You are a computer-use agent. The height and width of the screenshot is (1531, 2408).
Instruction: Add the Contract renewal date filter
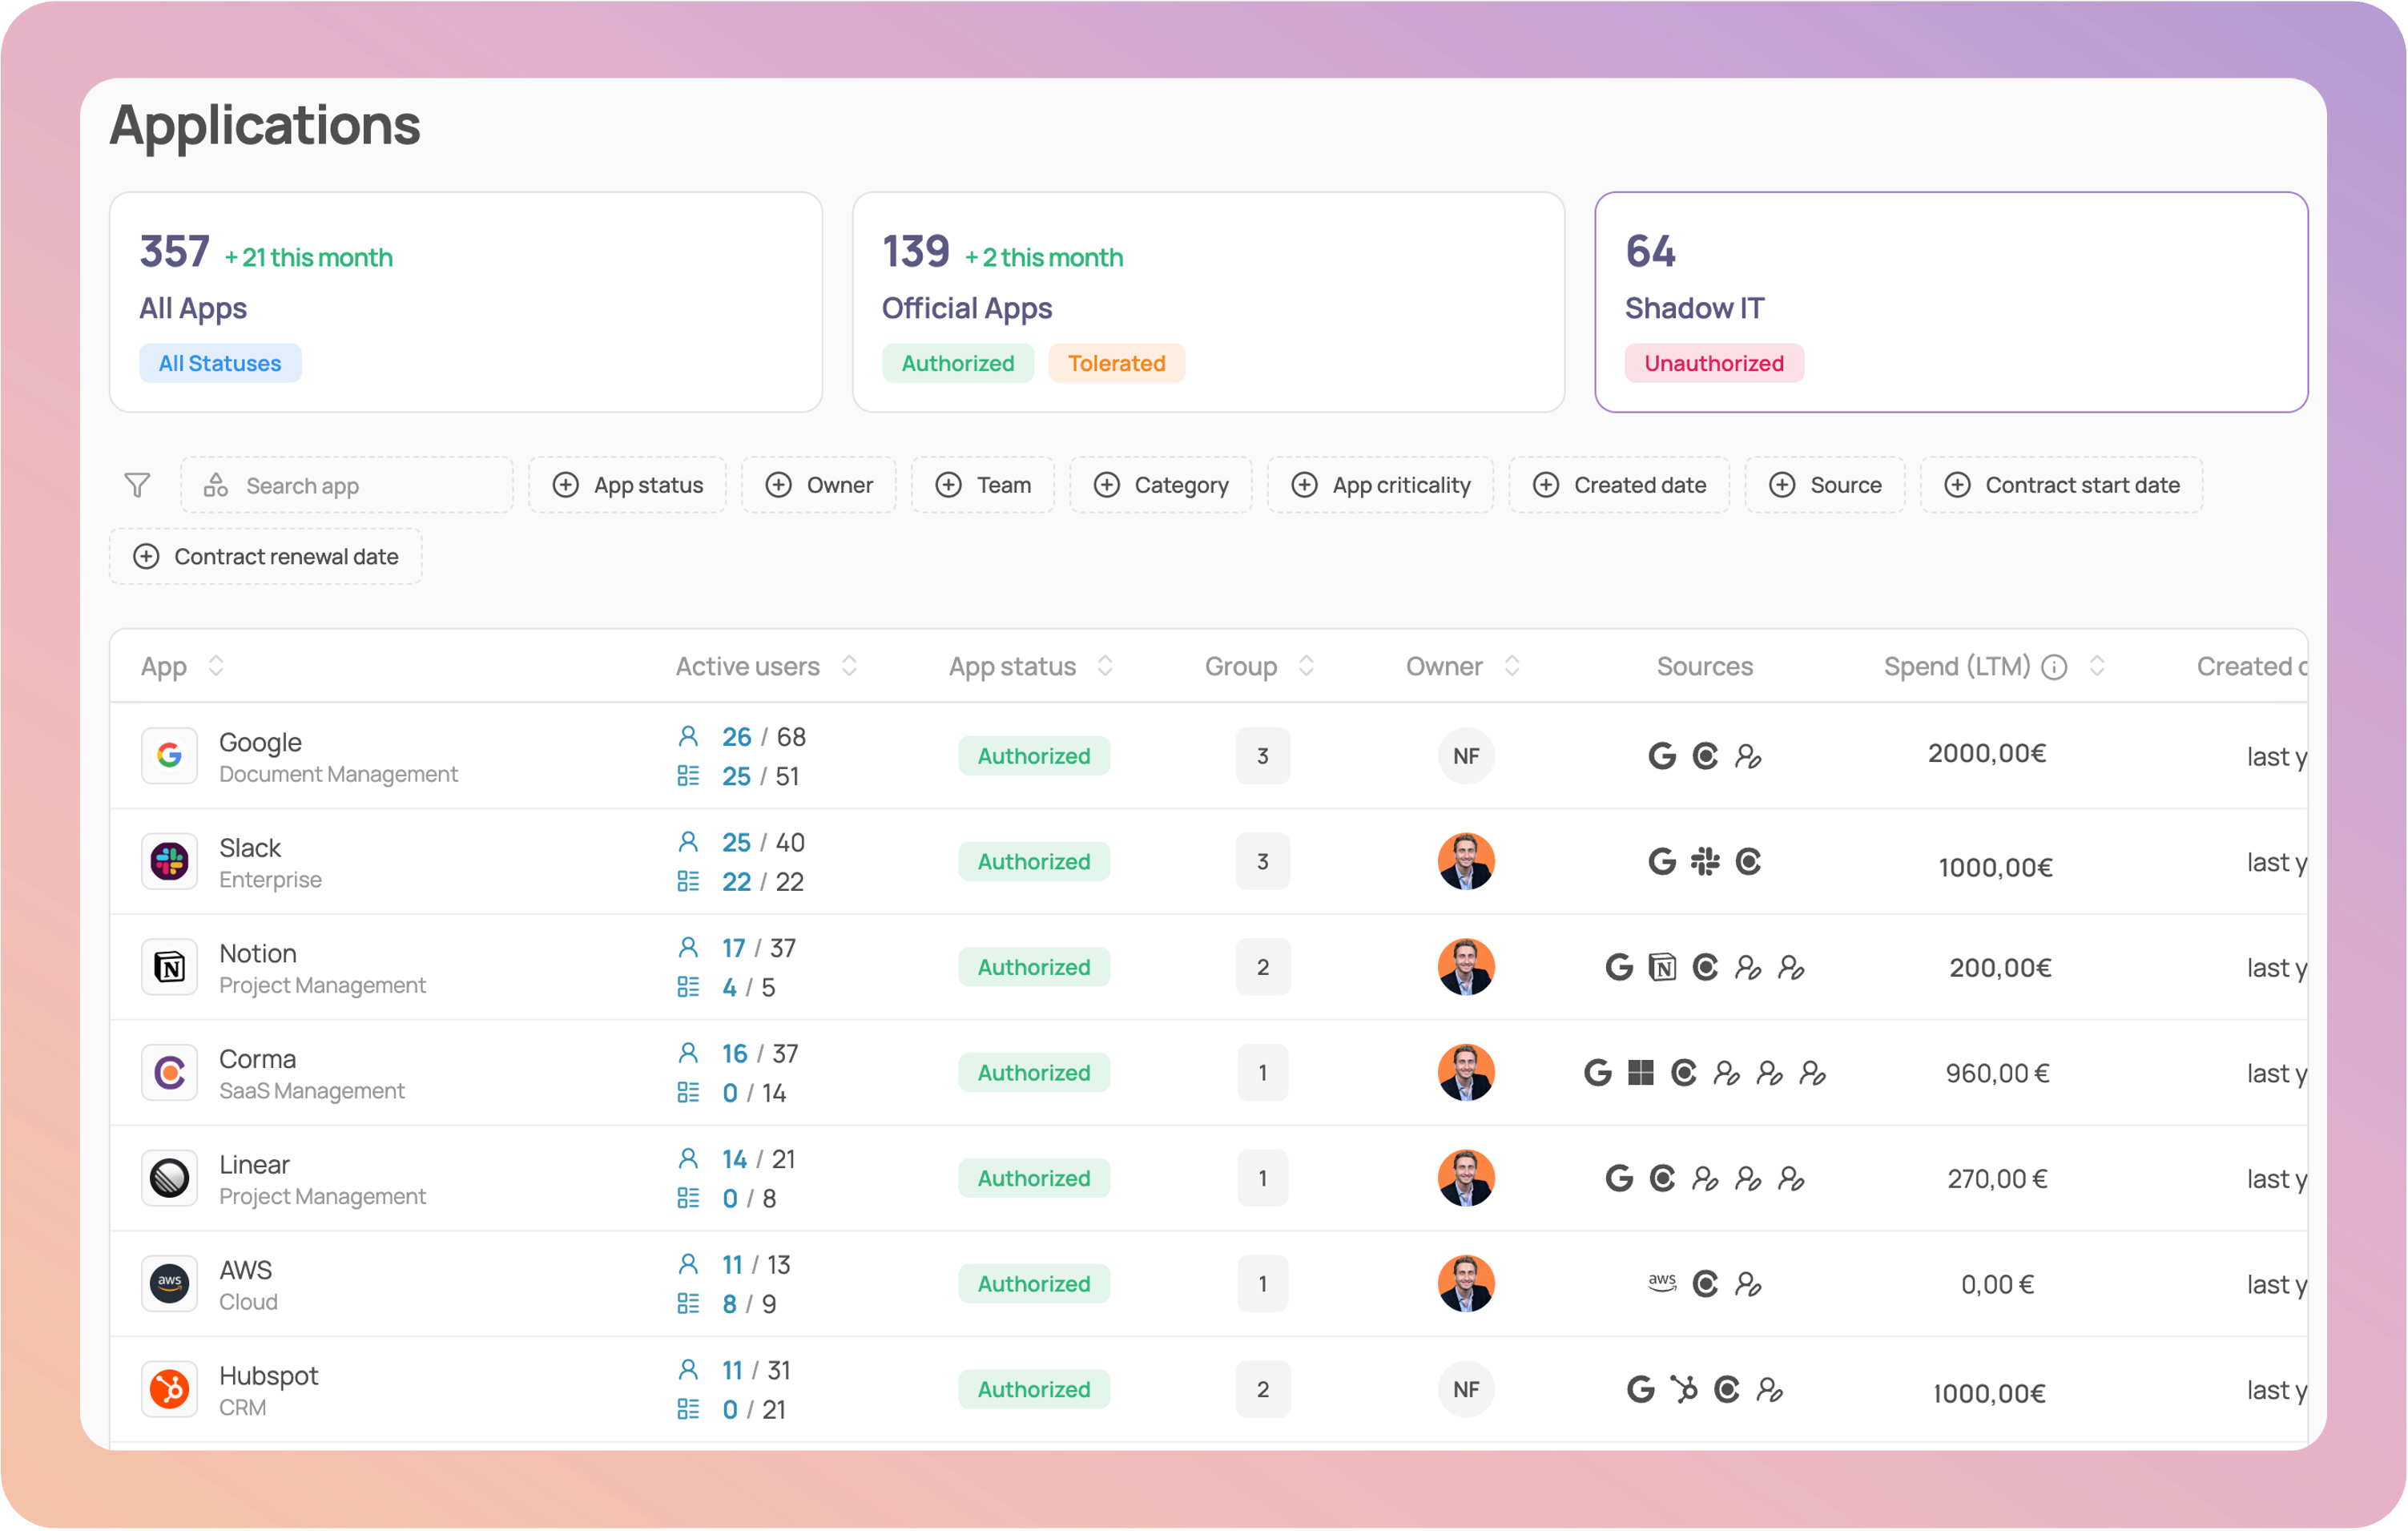tap(265, 556)
